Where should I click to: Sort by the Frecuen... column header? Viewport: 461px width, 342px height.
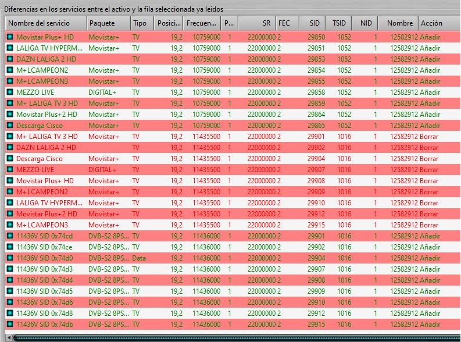(202, 23)
